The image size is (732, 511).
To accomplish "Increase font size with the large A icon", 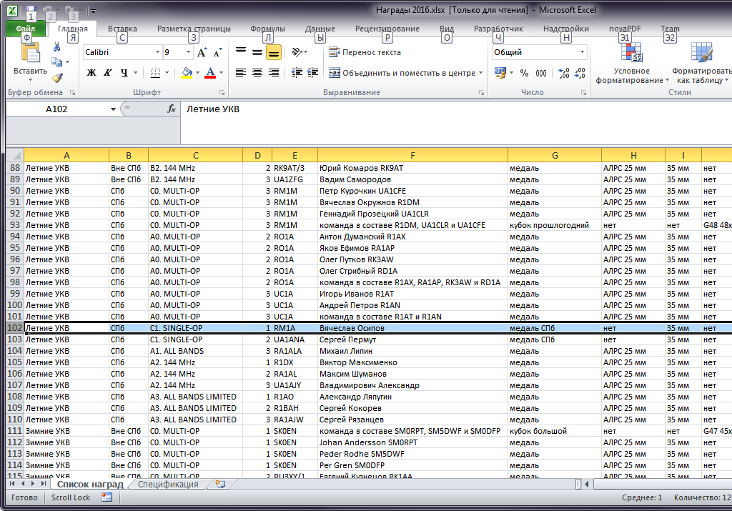I will tap(202, 53).
